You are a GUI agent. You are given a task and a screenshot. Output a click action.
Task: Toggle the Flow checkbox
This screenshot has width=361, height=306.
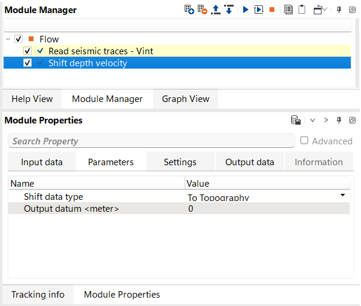point(18,39)
